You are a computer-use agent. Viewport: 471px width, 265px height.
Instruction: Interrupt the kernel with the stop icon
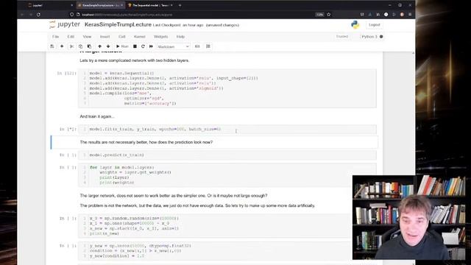135,46
